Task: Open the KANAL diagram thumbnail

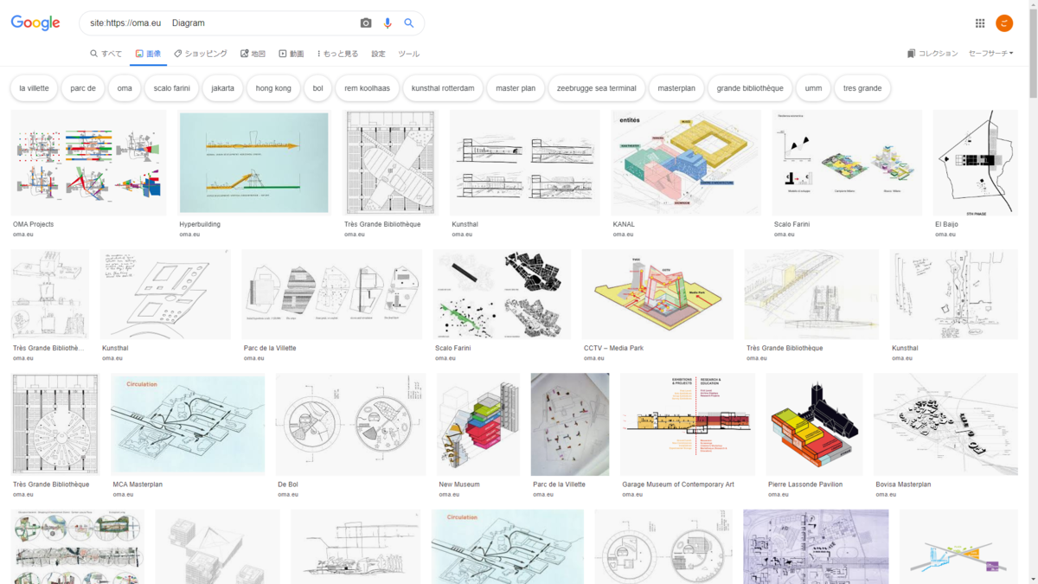Action: pyautogui.click(x=686, y=163)
